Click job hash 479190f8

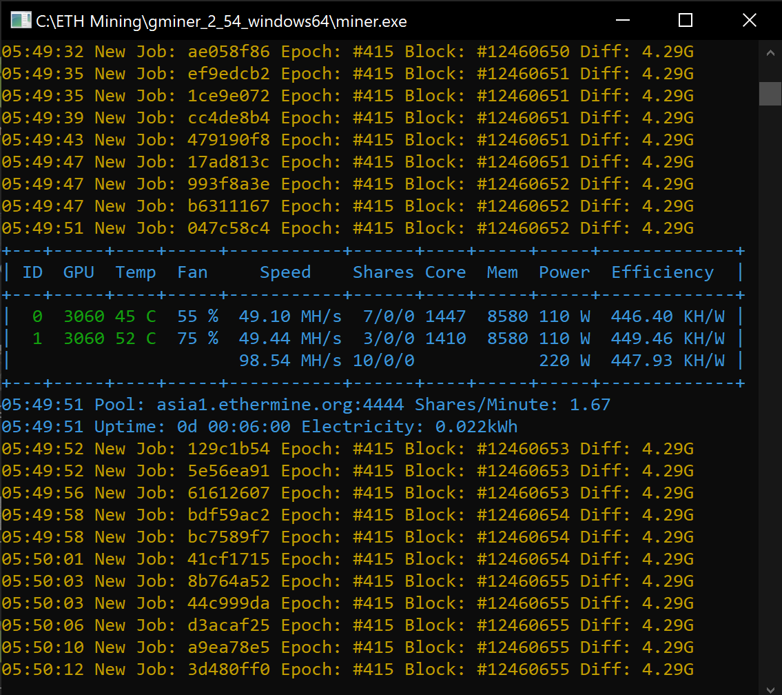229,140
